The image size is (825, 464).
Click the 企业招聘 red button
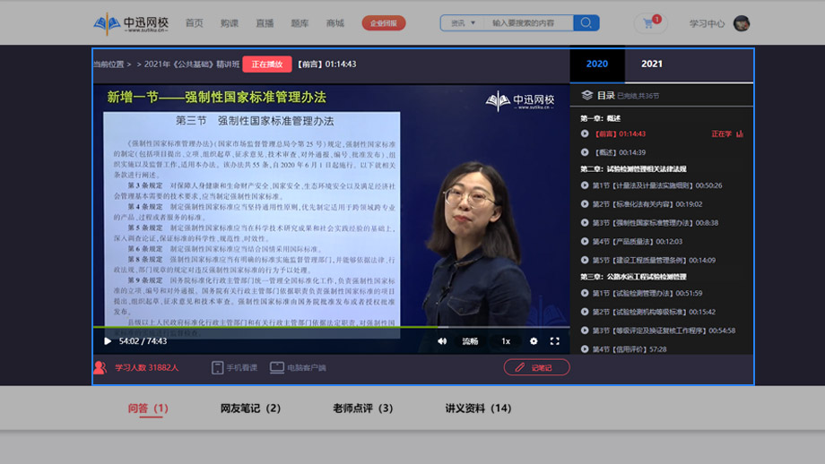(x=384, y=23)
